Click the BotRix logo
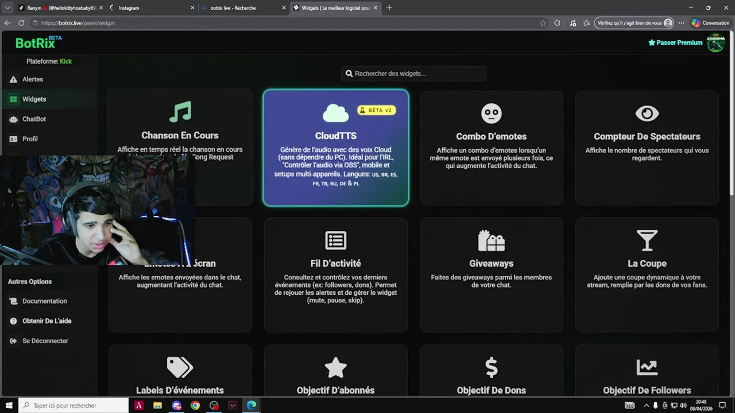The height and width of the screenshot is (413, 735). (x=38, y=42)
